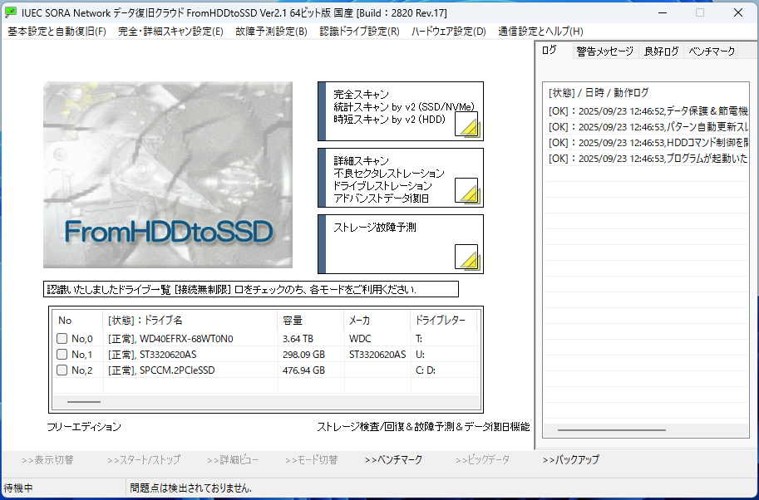
Task: Click the >>バックアップ button
Action: click(570, 459)
